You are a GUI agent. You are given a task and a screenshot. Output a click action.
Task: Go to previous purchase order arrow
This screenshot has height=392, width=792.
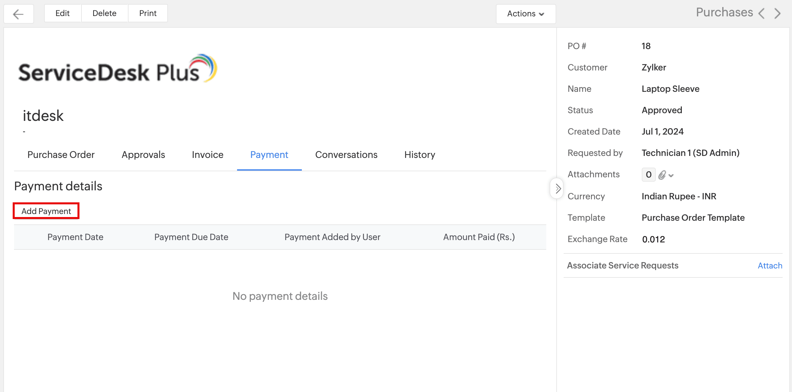(x=762, y=14)
